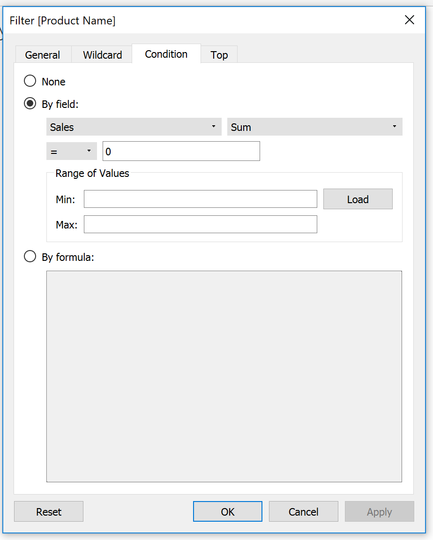Click the Max value input field

pyautogui.click(x=201, y=224)
